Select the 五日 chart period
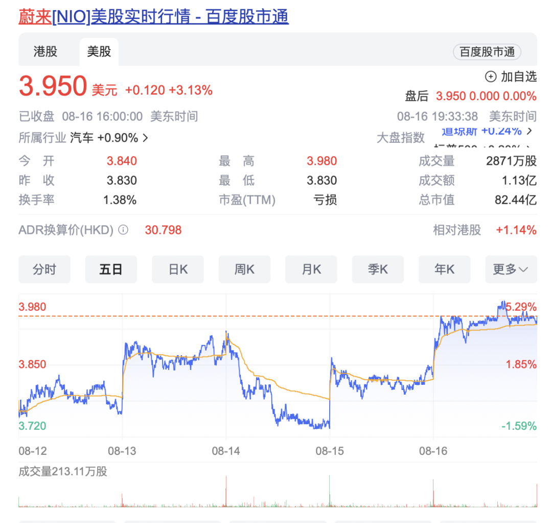Viewport: 552px width, 523px height. [111, 269]
